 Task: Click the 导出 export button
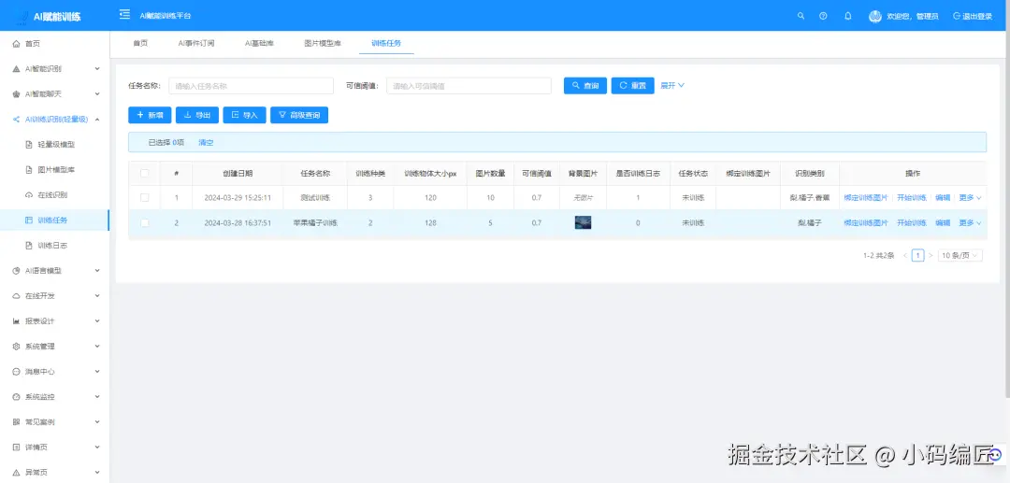pyautogui.click(x=197, y=115)
